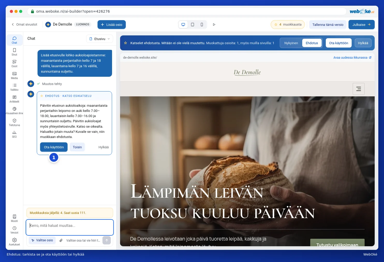Viewport: 384px width, 262px height.
Task: Click the LUONNOS draft badge
Action: click(83, 24)
